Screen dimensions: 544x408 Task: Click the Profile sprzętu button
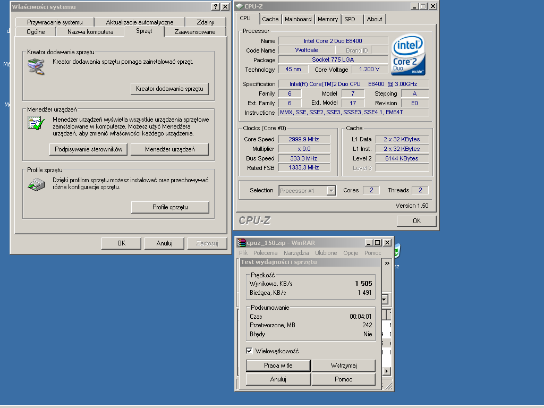pyautogui.click(x=170, y=207)
